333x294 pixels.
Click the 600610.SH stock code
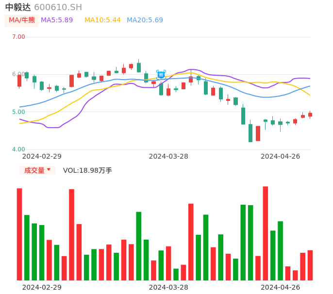point(58,7)
